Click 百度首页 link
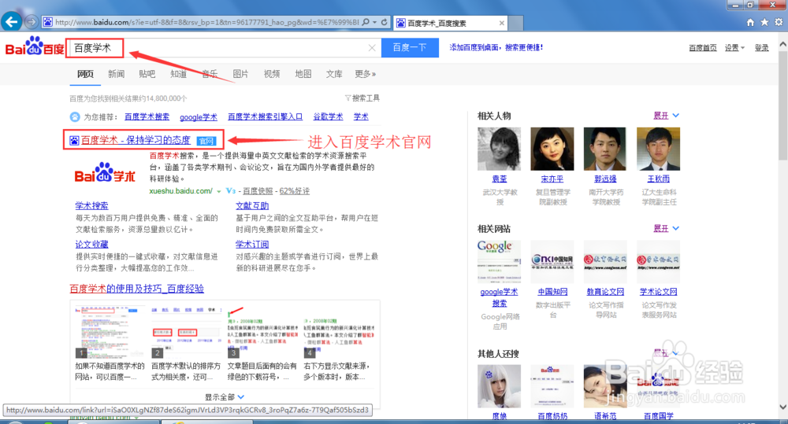The image size is (788, 424). pyautogui.click(x=703, y=48)
